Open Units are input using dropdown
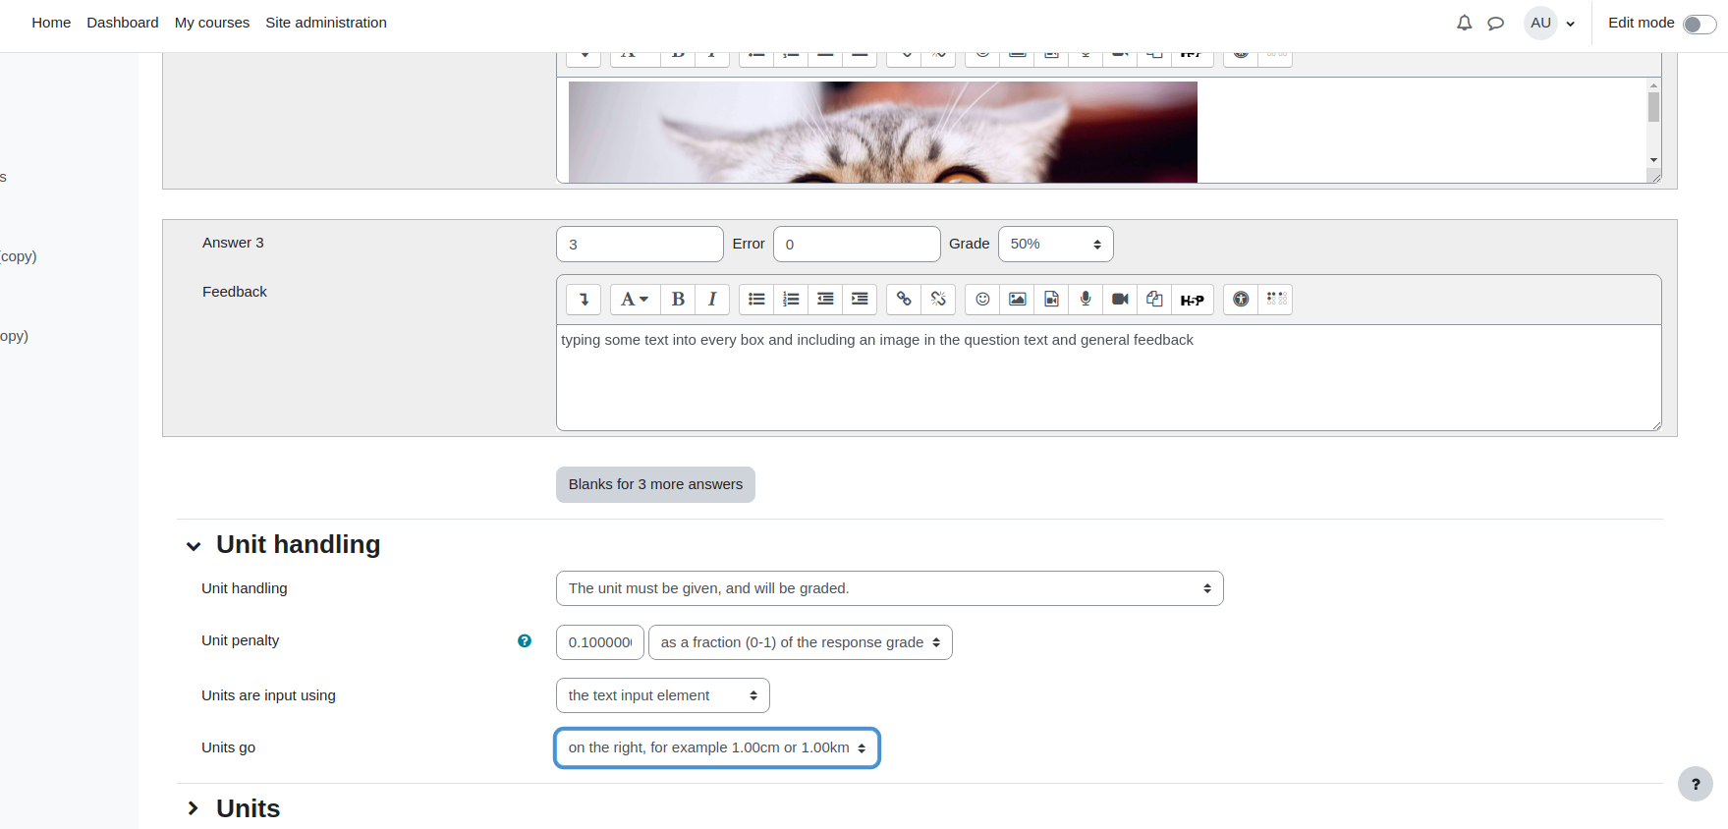This screenshot has height=829, width=1728. click(663, 695)
